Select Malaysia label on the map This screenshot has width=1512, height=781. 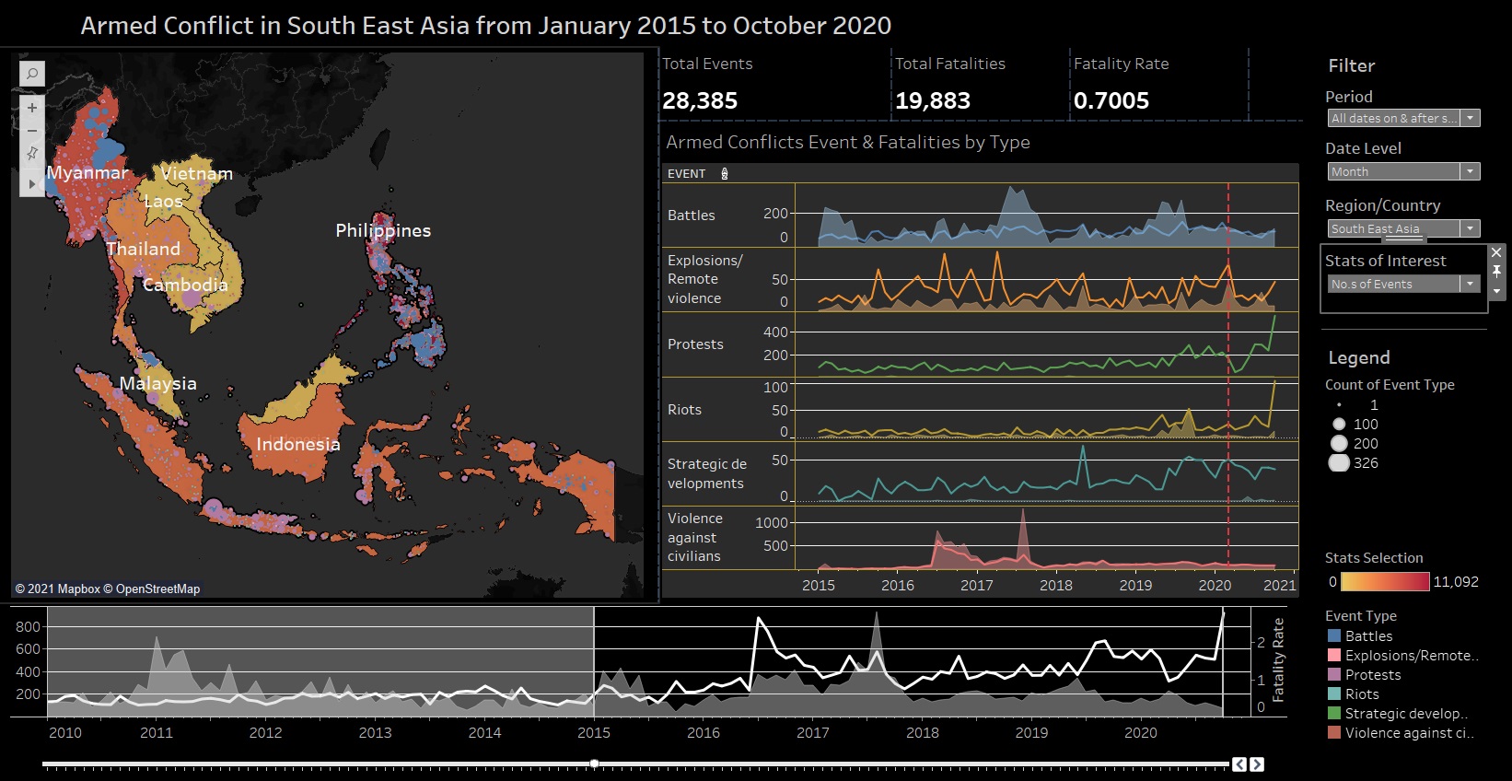click(157, 383)
